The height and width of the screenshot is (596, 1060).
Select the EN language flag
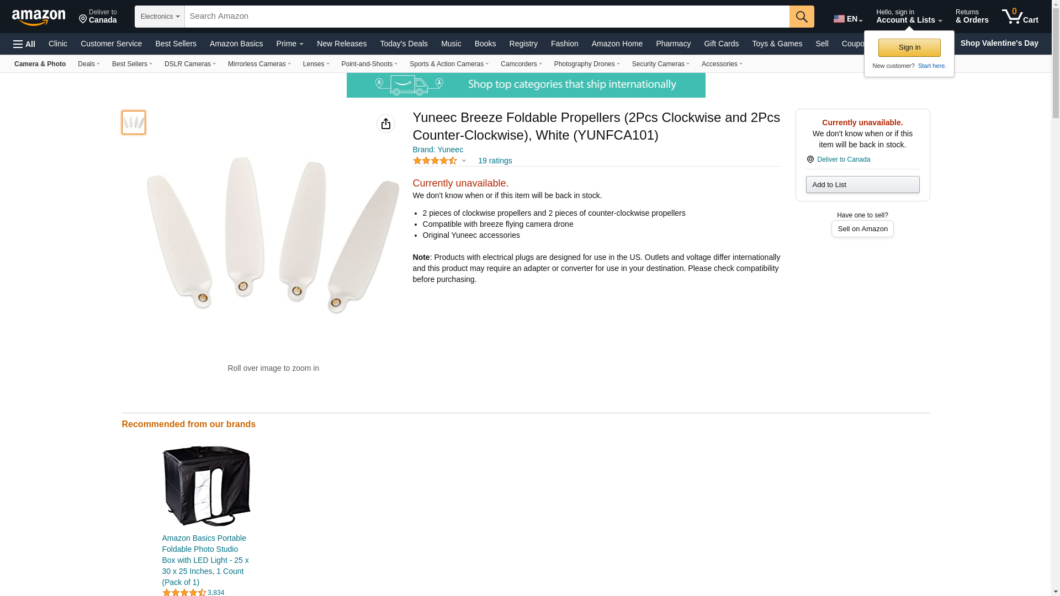click(x=847, y=19)
